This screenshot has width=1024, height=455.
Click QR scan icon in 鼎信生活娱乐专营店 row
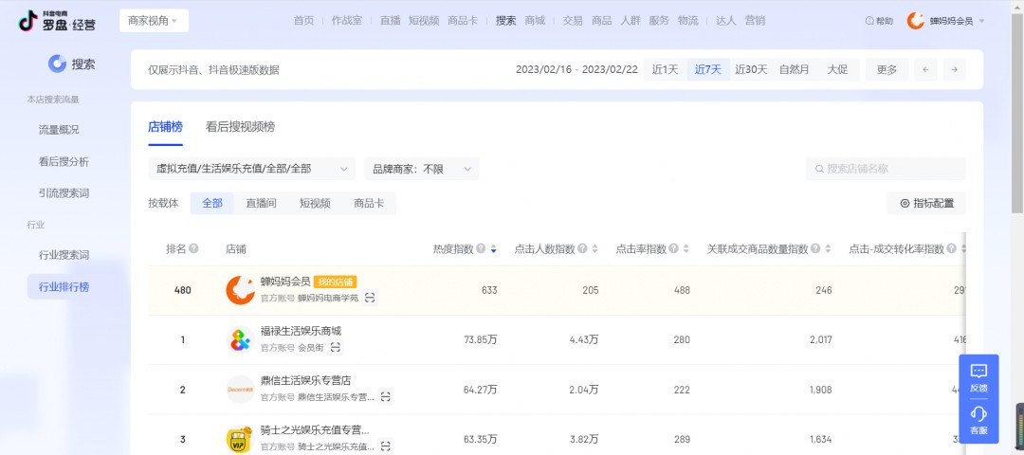tap(386, 397)
